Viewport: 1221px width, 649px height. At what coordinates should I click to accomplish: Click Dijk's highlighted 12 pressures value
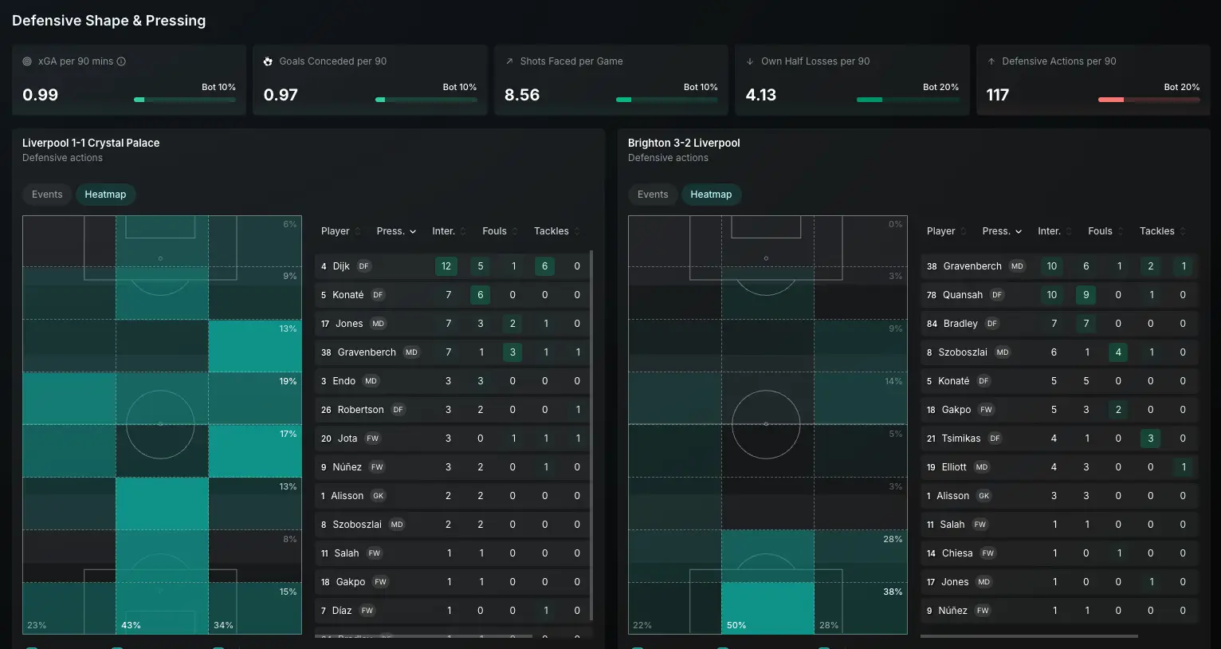[x=446, y=266]
